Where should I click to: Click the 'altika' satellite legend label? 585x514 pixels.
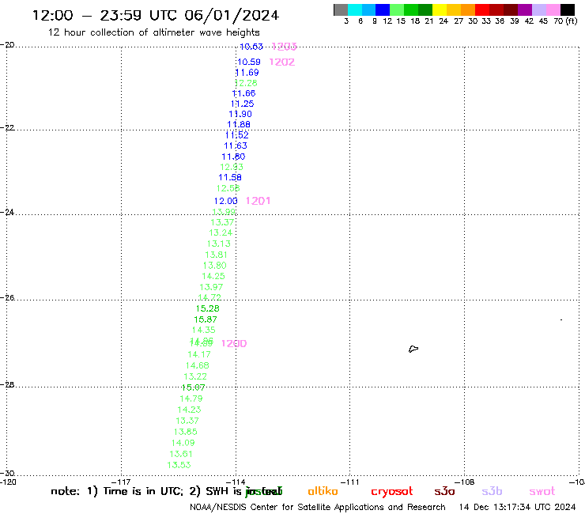tap(323, 491)
